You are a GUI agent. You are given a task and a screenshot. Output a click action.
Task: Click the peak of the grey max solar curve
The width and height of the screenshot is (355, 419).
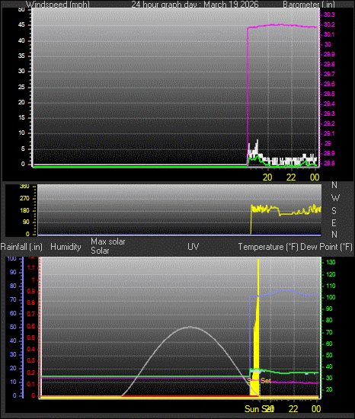(x=190, y=327)
